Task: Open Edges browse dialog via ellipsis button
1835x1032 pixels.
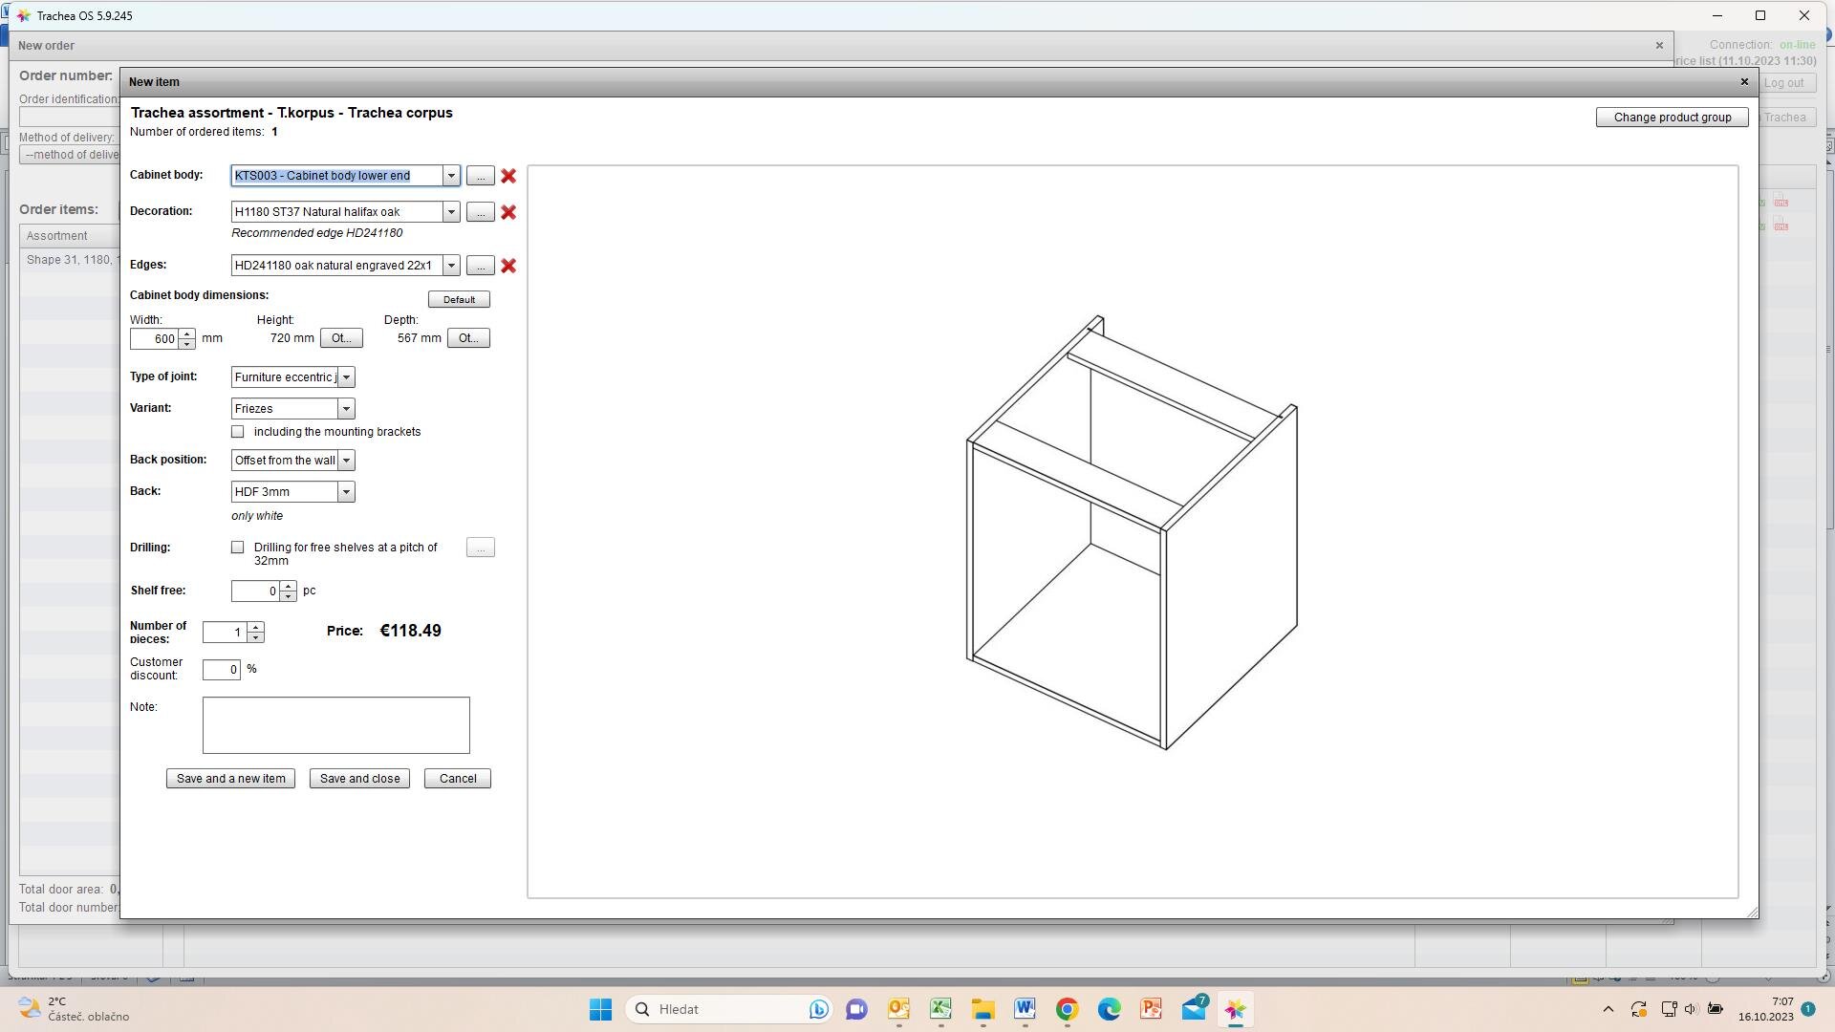Action: point(481,266)
